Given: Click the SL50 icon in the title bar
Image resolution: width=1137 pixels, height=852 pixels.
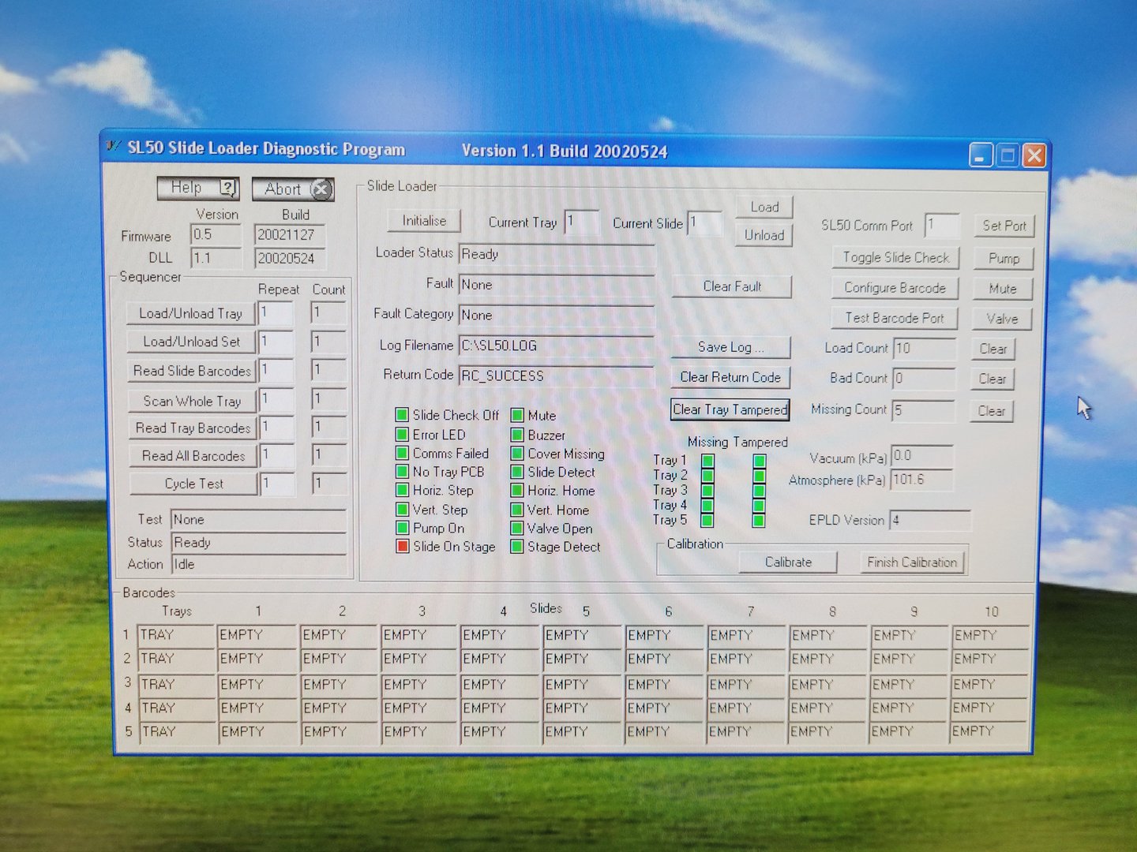Looking at the screenshot, I should point(112,148).
